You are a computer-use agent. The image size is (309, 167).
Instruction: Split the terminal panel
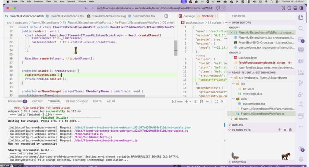[x=195, y=101]
